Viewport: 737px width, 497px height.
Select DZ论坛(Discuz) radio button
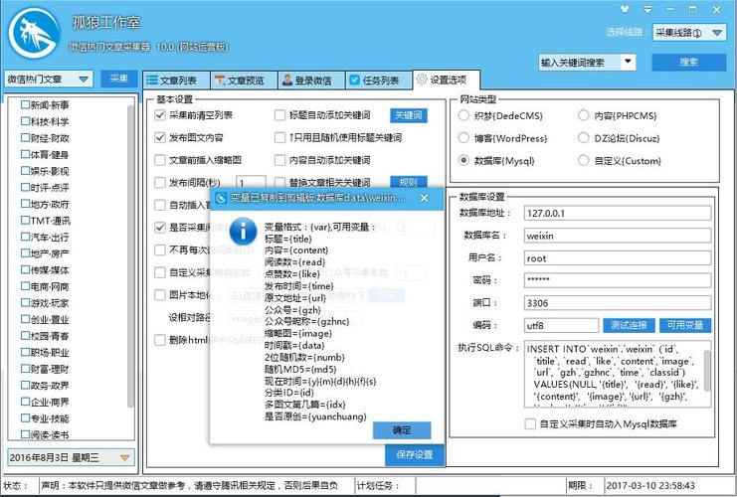pyautogui.click(x=583, y=137)
